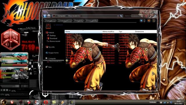Open Risorse recenti in the navigation pane

coord(55,41)
